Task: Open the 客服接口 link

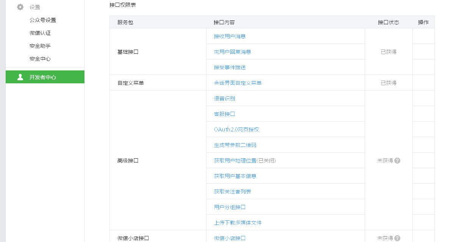Action: tap(224, 114)
